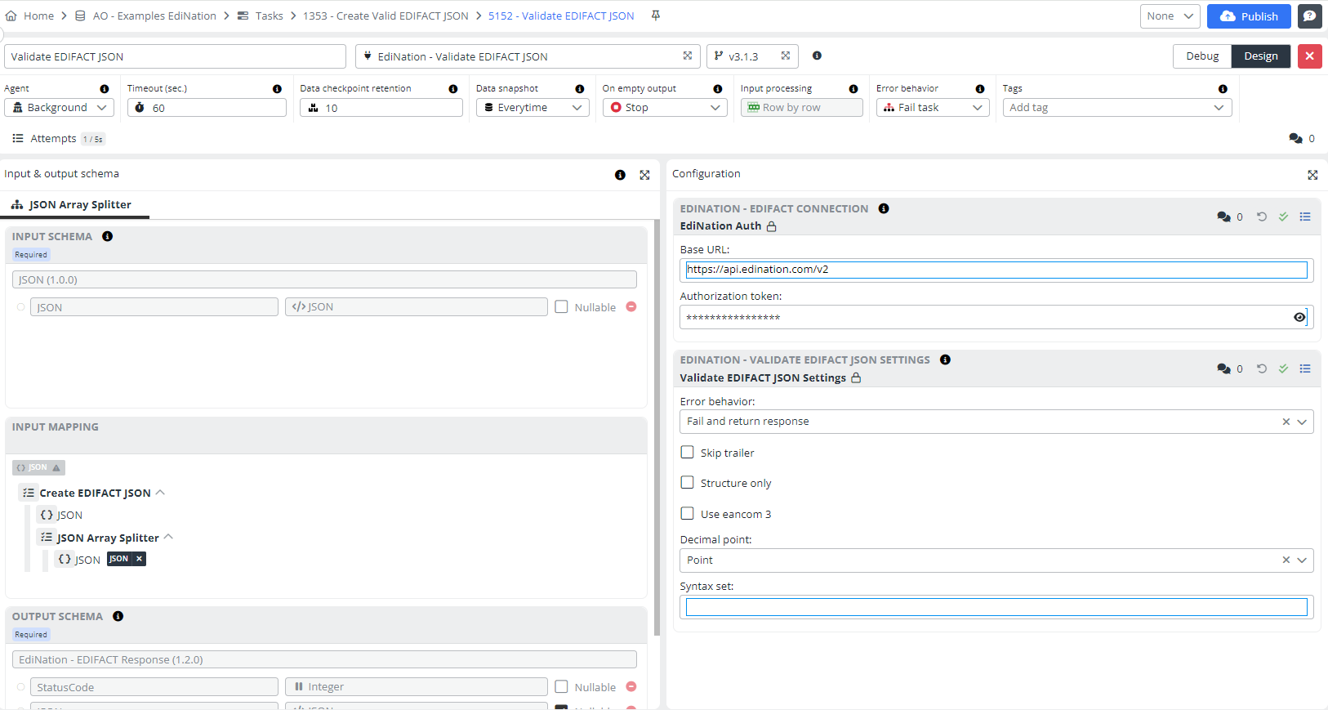Go to Tasks in the breadcrumb
The image size is (1328, 710).
click(x=269, y=16)
